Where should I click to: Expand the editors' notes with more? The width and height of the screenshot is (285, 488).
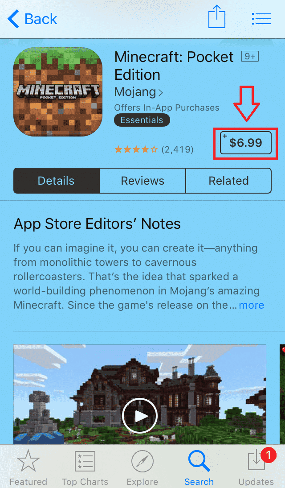(x=252, y=305)
